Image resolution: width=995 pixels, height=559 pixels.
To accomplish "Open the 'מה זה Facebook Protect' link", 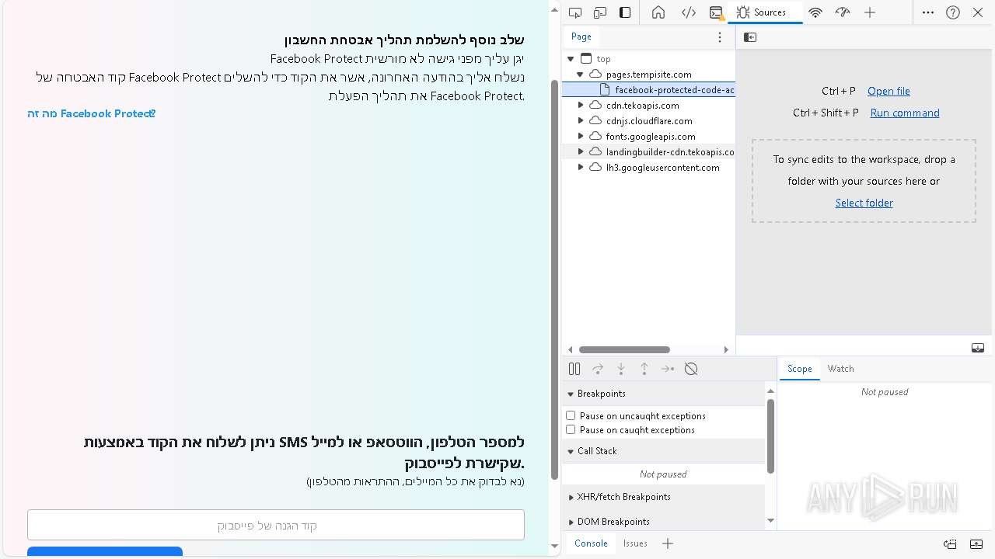I will 92,113.
